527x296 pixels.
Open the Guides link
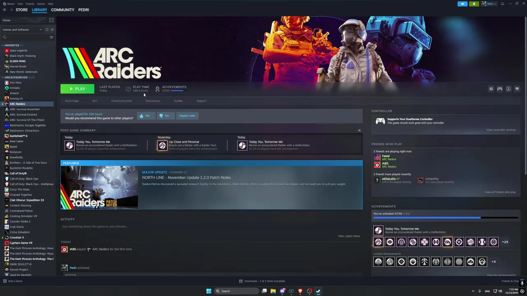[178, 101]
